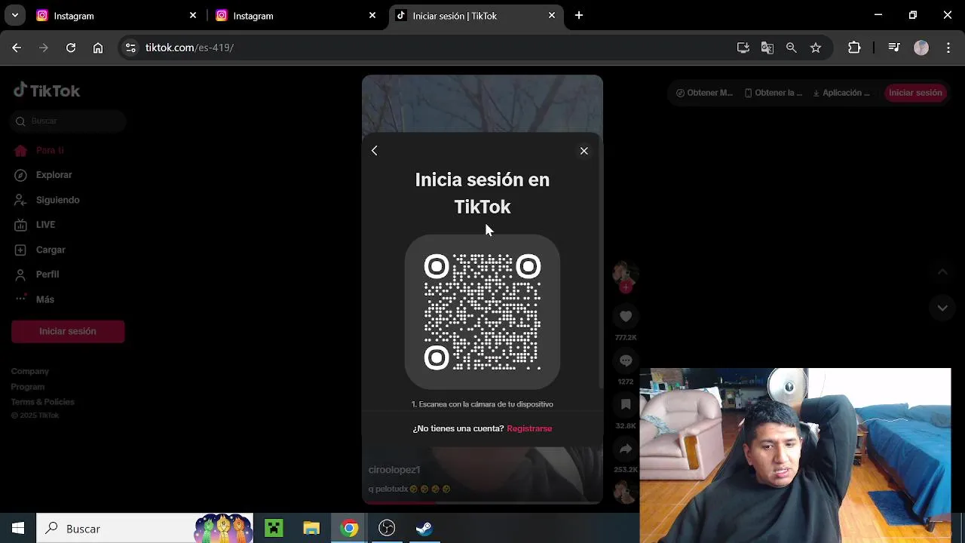Expand the Program footer section
Screen dimensions: 965x543
pos(28,387)
